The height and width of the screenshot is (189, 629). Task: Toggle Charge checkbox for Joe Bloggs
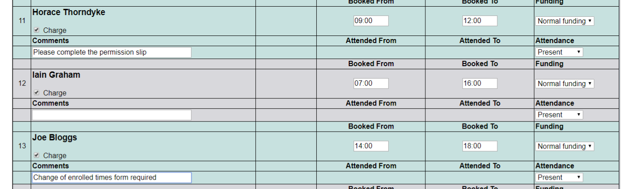pos(36,155)
